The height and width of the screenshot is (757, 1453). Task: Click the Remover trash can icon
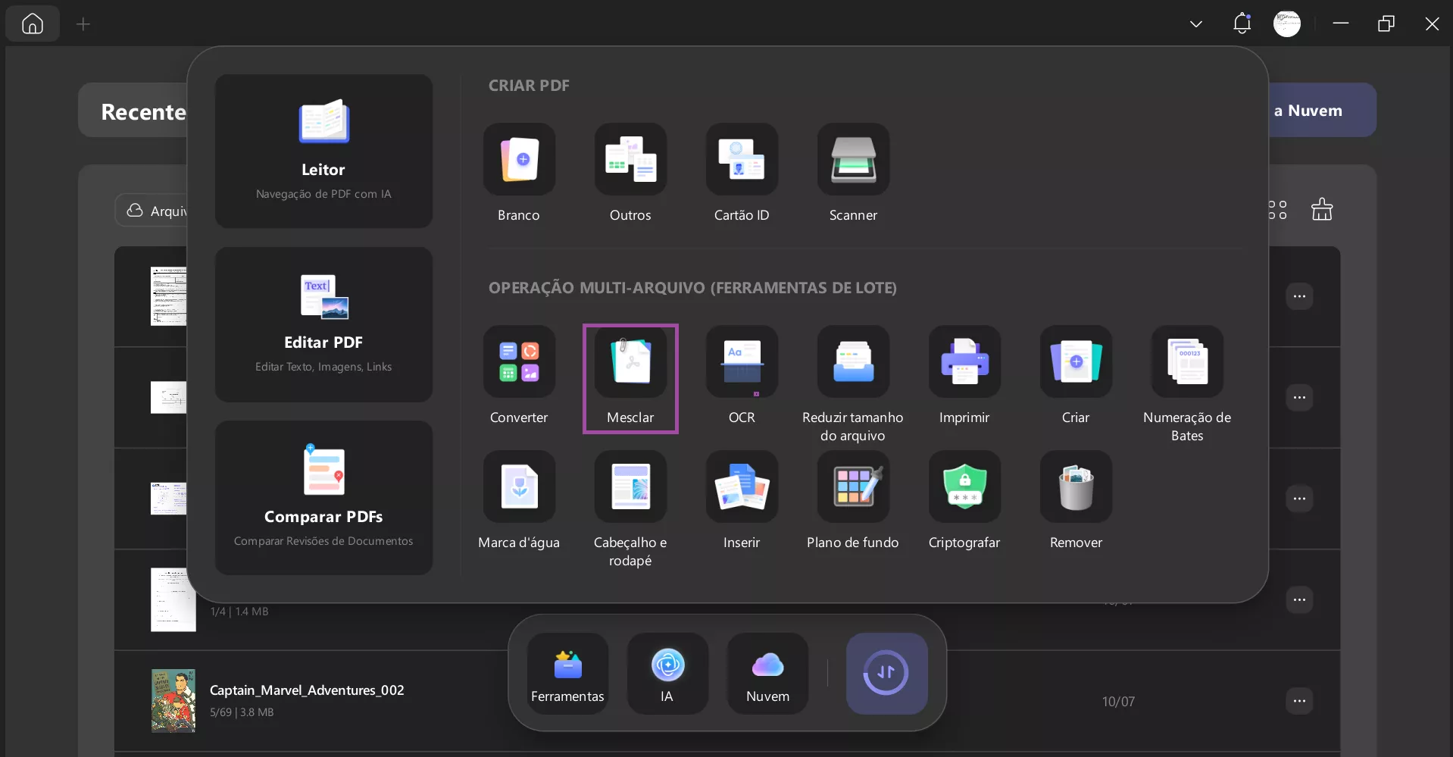(x=1076, y=487)
